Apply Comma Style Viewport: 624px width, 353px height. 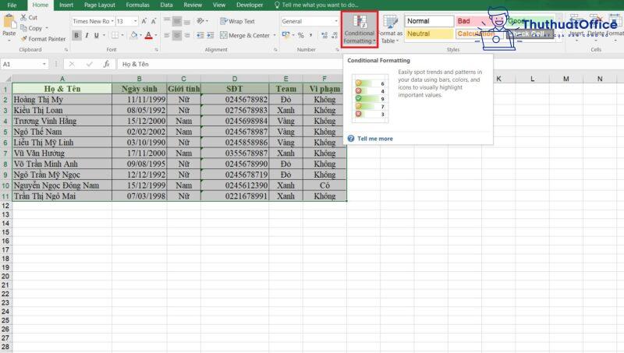310,35
